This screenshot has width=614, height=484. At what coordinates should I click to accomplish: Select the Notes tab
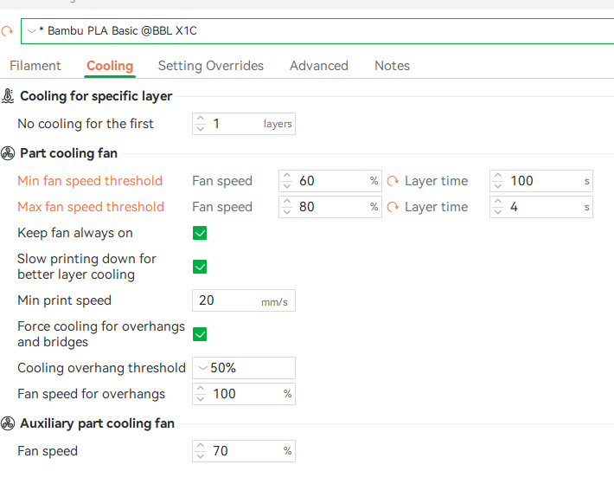[x=392, y=66]
